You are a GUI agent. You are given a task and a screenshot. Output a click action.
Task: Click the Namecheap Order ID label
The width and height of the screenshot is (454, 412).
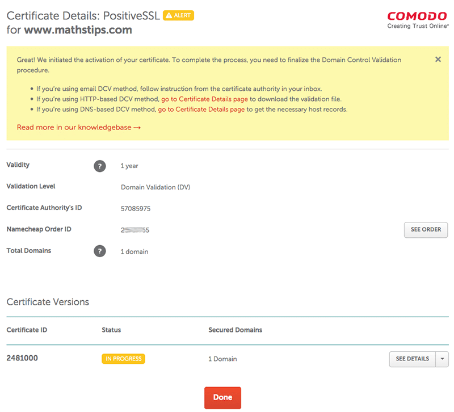pos(39,229)
